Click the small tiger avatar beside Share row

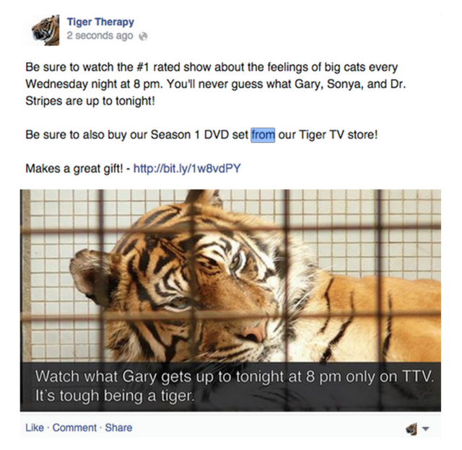[x=411, y=429]
